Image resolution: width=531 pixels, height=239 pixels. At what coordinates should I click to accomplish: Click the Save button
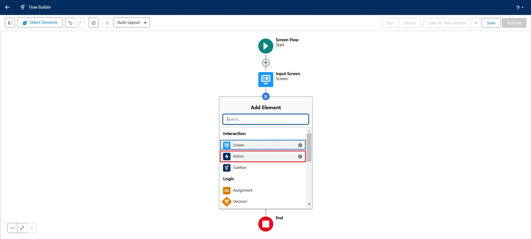491,23
